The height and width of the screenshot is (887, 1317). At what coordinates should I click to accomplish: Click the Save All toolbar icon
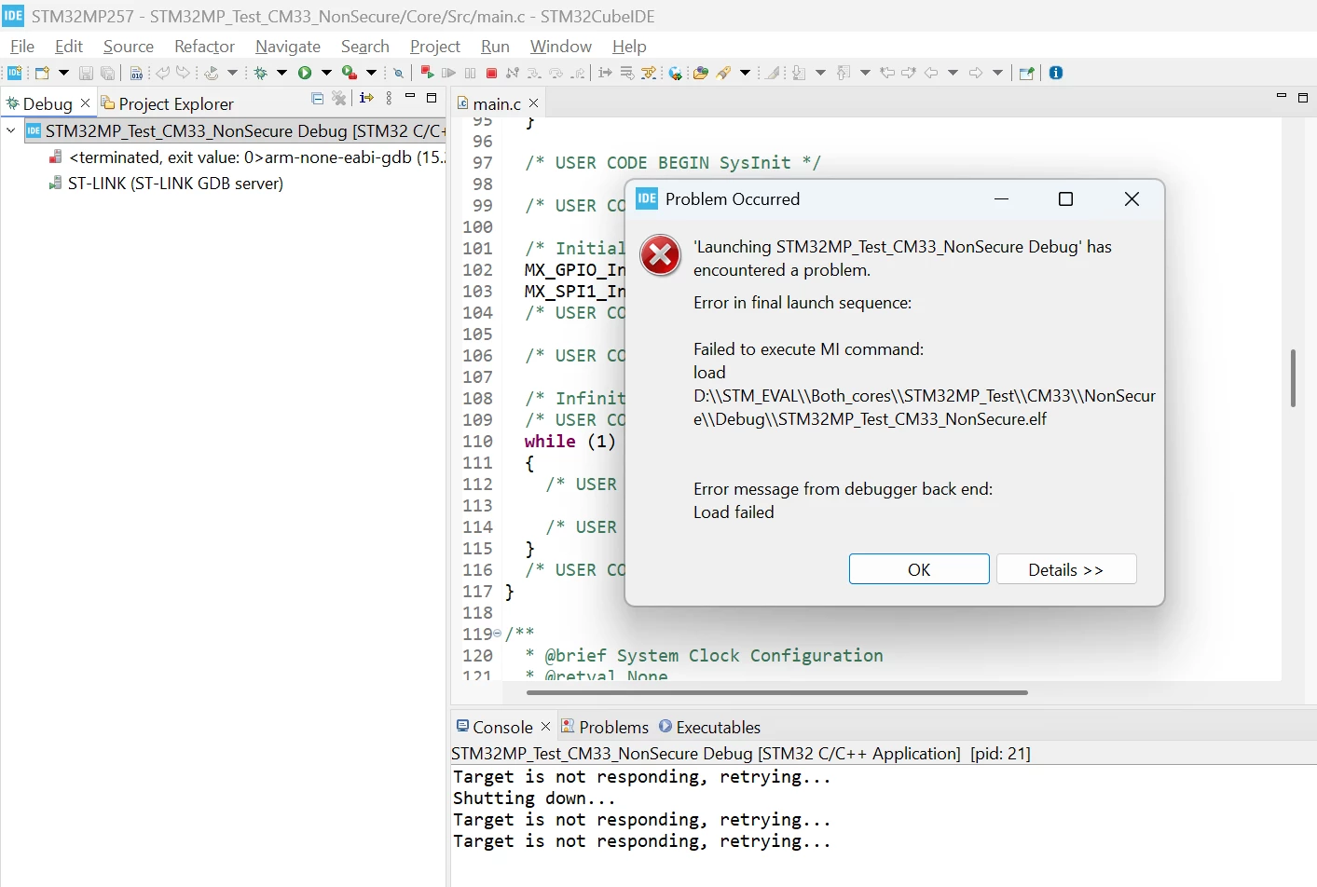108,73
